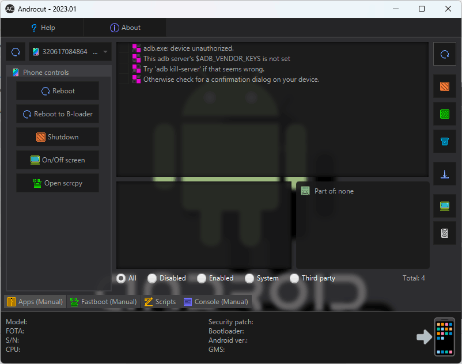
Task: Select the Disabled radio filter
Action: coord(152,278)
